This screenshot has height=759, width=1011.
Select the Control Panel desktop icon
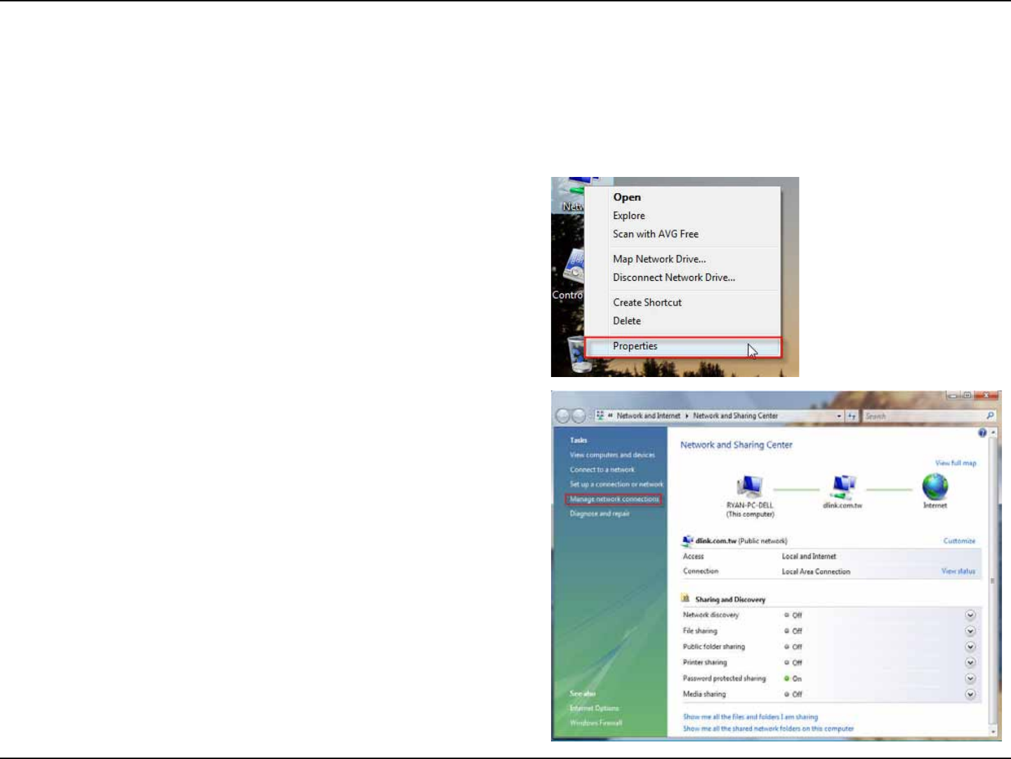point(573,268)
